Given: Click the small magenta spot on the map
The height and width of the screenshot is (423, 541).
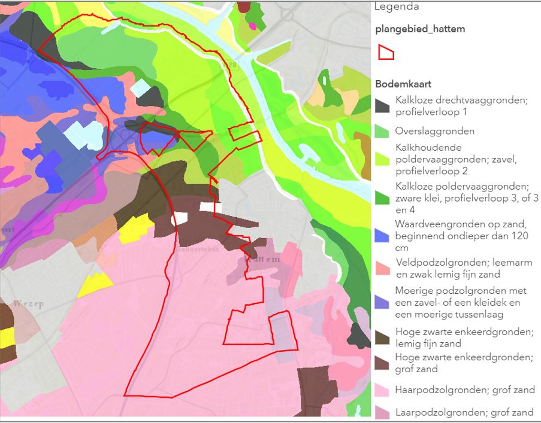Looking at the screenshot, I should 253,26.
